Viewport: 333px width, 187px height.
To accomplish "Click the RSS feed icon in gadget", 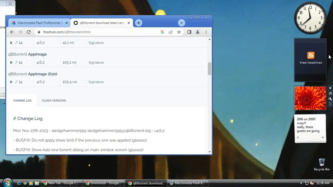I will pyautogui.click(x=311, y=55).
